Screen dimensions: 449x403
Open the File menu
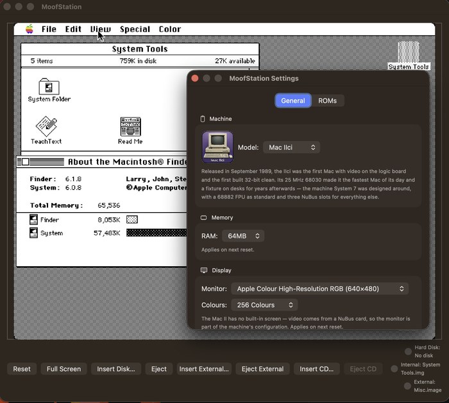[49, 29]
